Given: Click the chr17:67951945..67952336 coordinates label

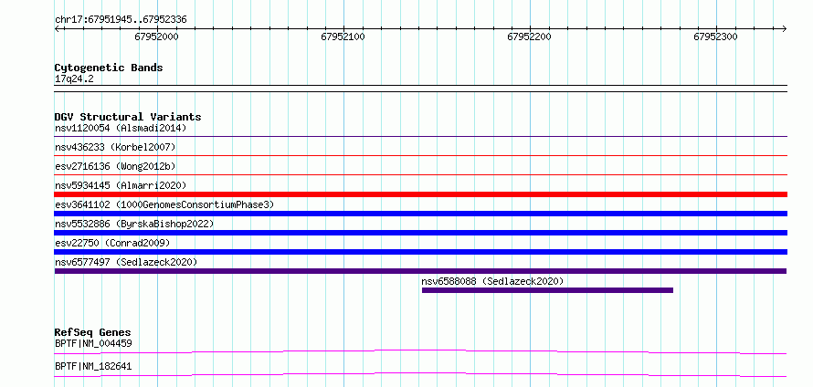Looking at the screenshot, I should (x=121, y=20).
